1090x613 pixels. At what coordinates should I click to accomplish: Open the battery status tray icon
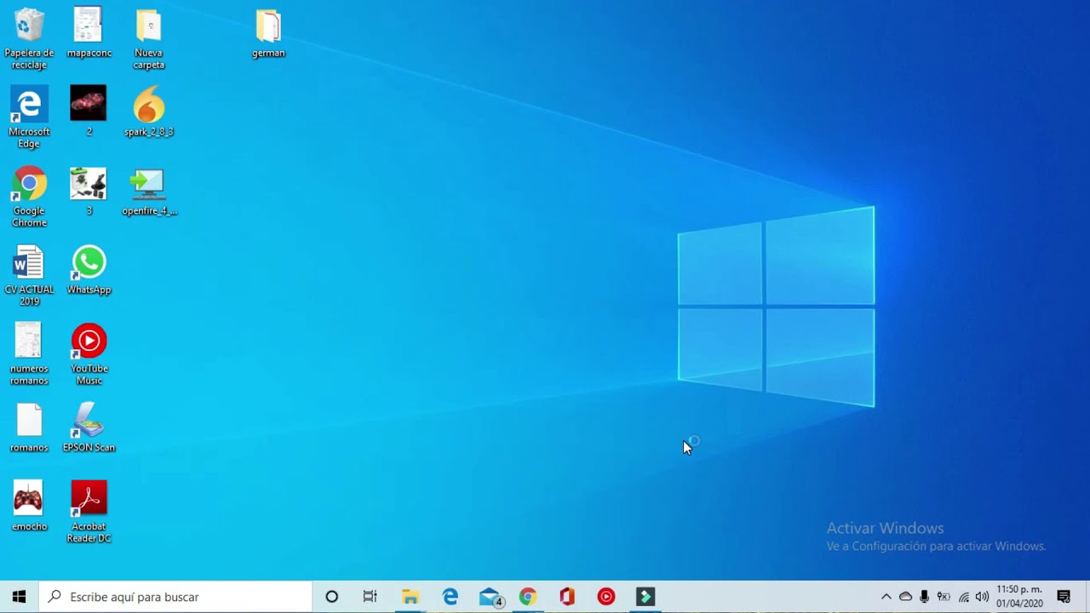(944, 597)
